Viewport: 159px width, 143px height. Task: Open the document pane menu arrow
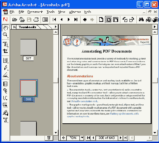(155, 27)
